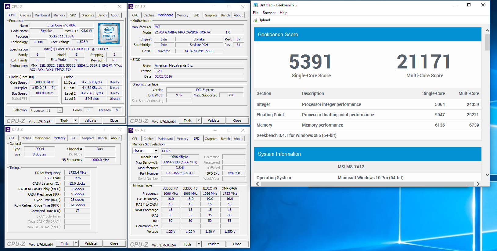Open the Help menu in Geekbench
Screen dimensions: 497x251
click(283, 13)
